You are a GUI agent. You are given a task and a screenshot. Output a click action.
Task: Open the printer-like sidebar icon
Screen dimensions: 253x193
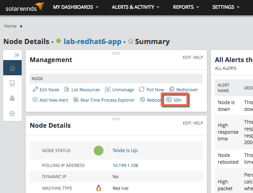12,98
